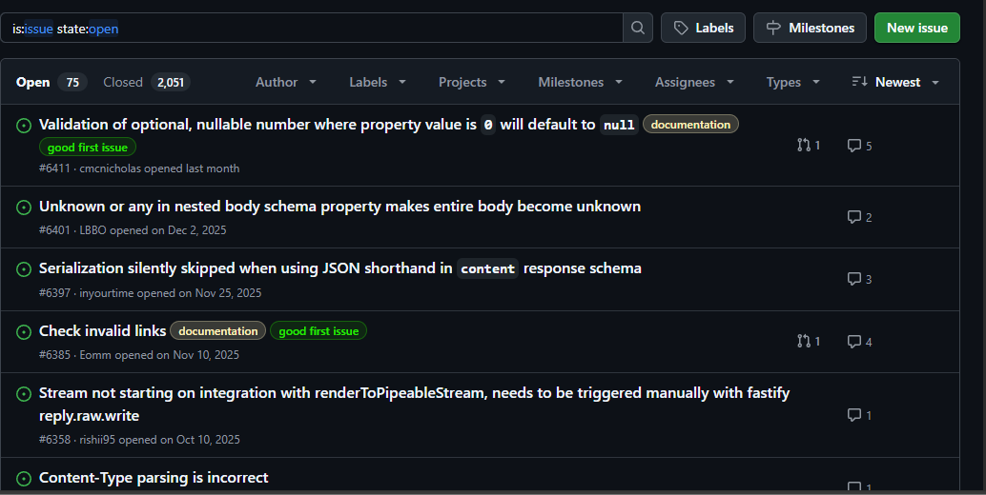Open the Milestones page button
The image size is (986, 495).
click(810, 28)
